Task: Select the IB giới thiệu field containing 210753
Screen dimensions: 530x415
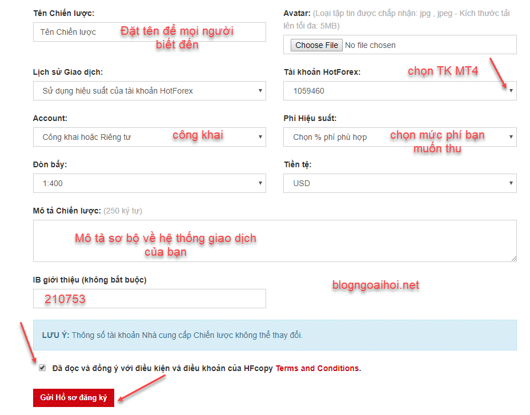Action: (x=151, y=299)
